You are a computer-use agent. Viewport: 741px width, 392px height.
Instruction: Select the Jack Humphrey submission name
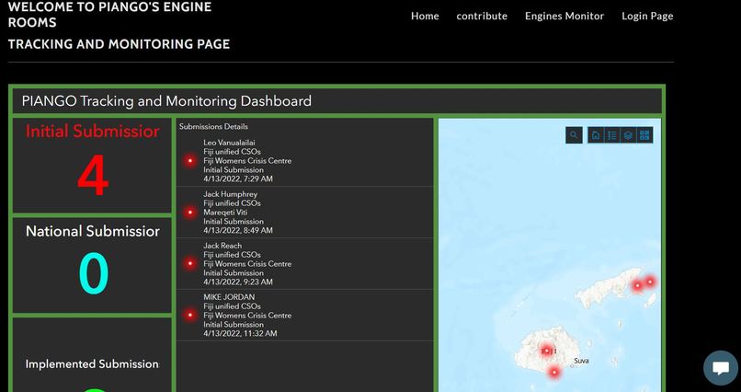(x=230, y=194)
